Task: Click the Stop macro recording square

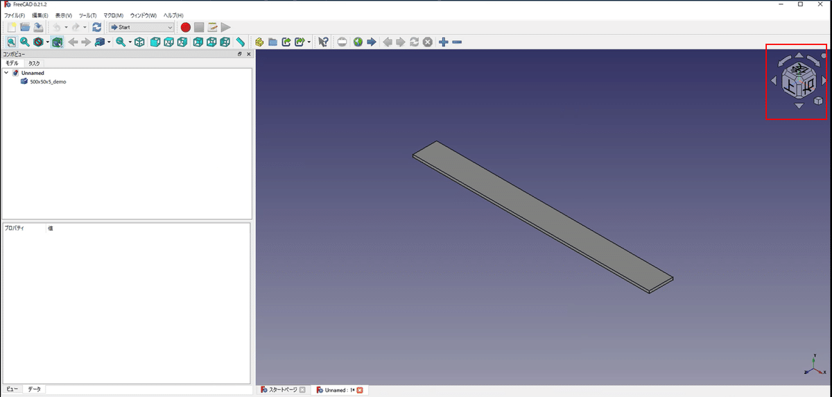Action: [199, 27]
